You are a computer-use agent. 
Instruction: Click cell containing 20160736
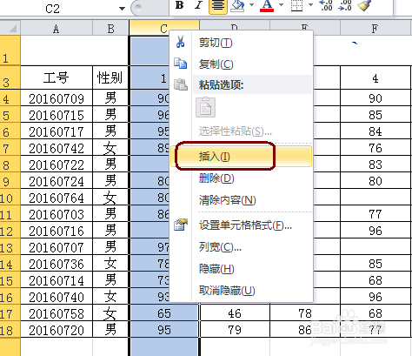click(x=56, y=264)
